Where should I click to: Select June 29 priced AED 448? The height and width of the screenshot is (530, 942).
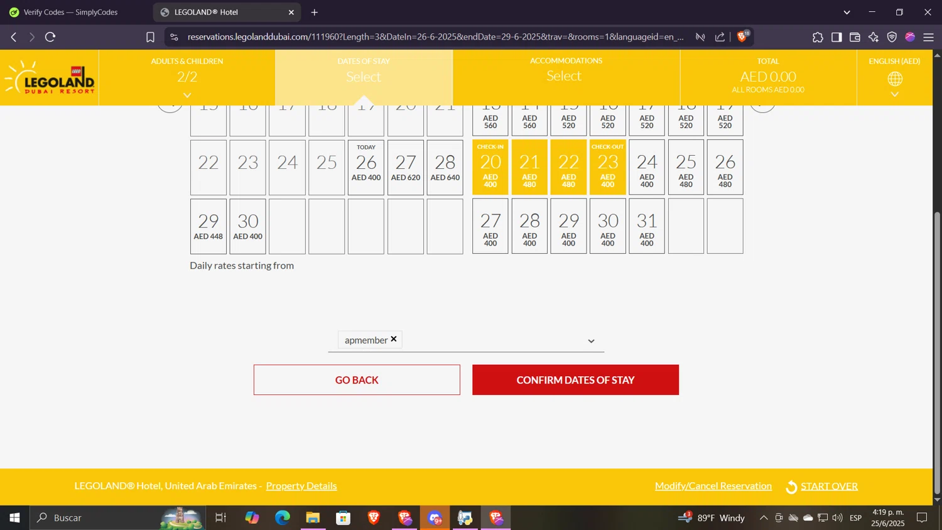pyautogui.click(x=208, y=227)
